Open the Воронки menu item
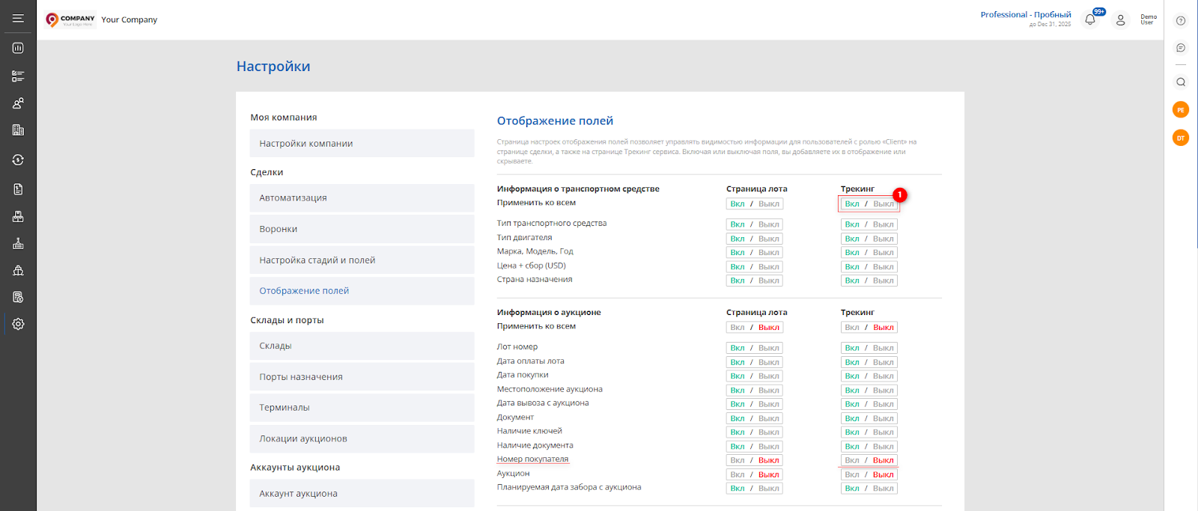This screenshot has width=1198, height=511. [x=362, y=229]
